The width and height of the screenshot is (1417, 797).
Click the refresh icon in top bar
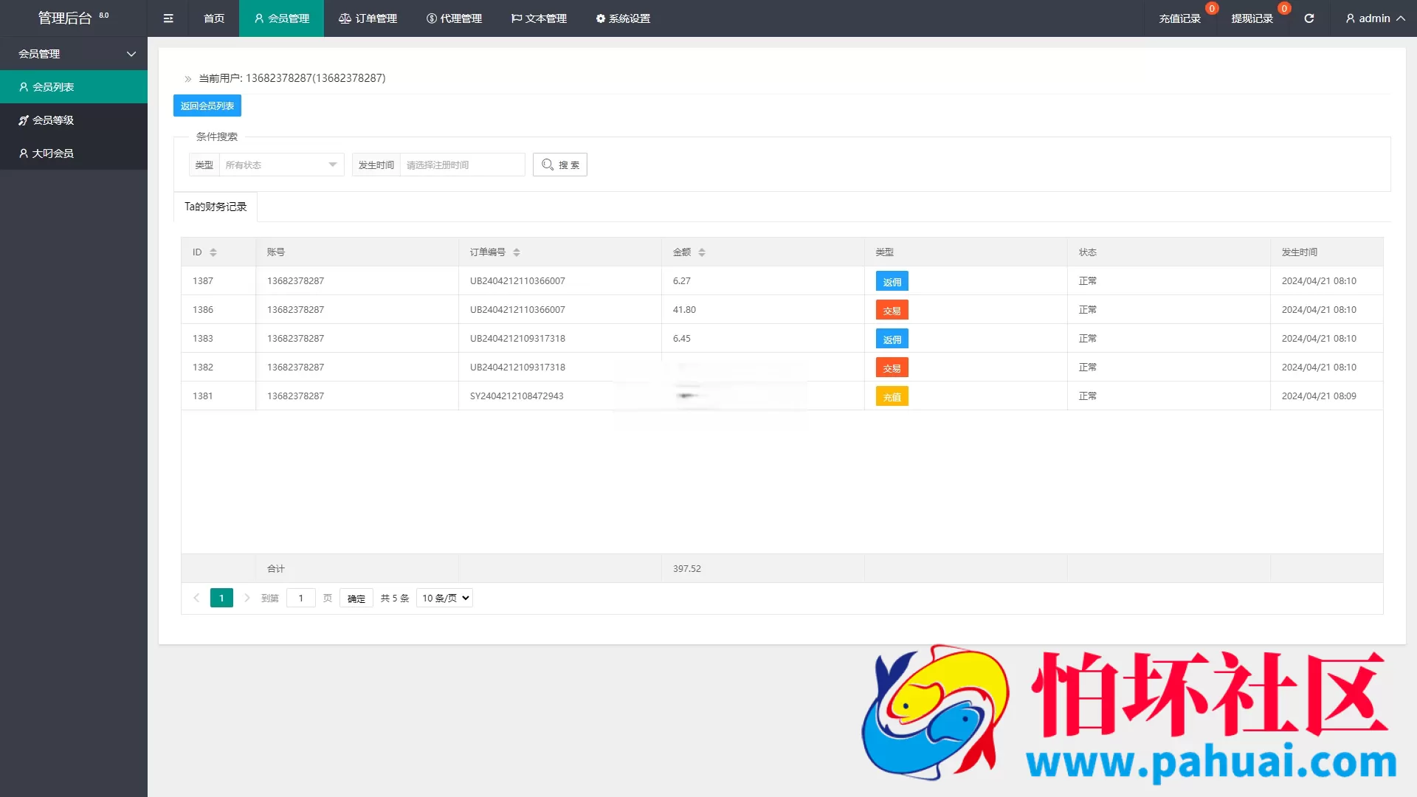coord(1309,18)
